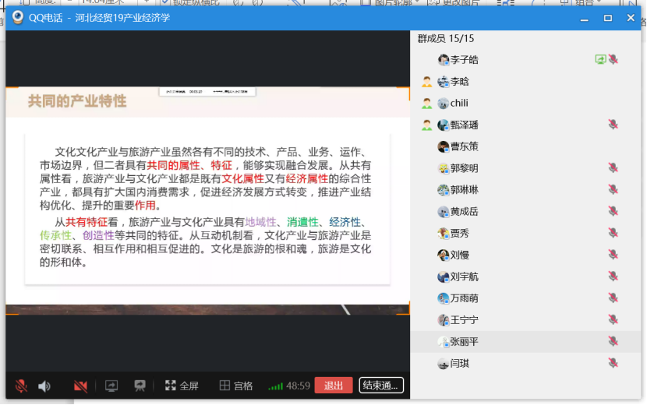Click the red 退出 button
Viewport: 647px width, 405px height.
(334, 386)
